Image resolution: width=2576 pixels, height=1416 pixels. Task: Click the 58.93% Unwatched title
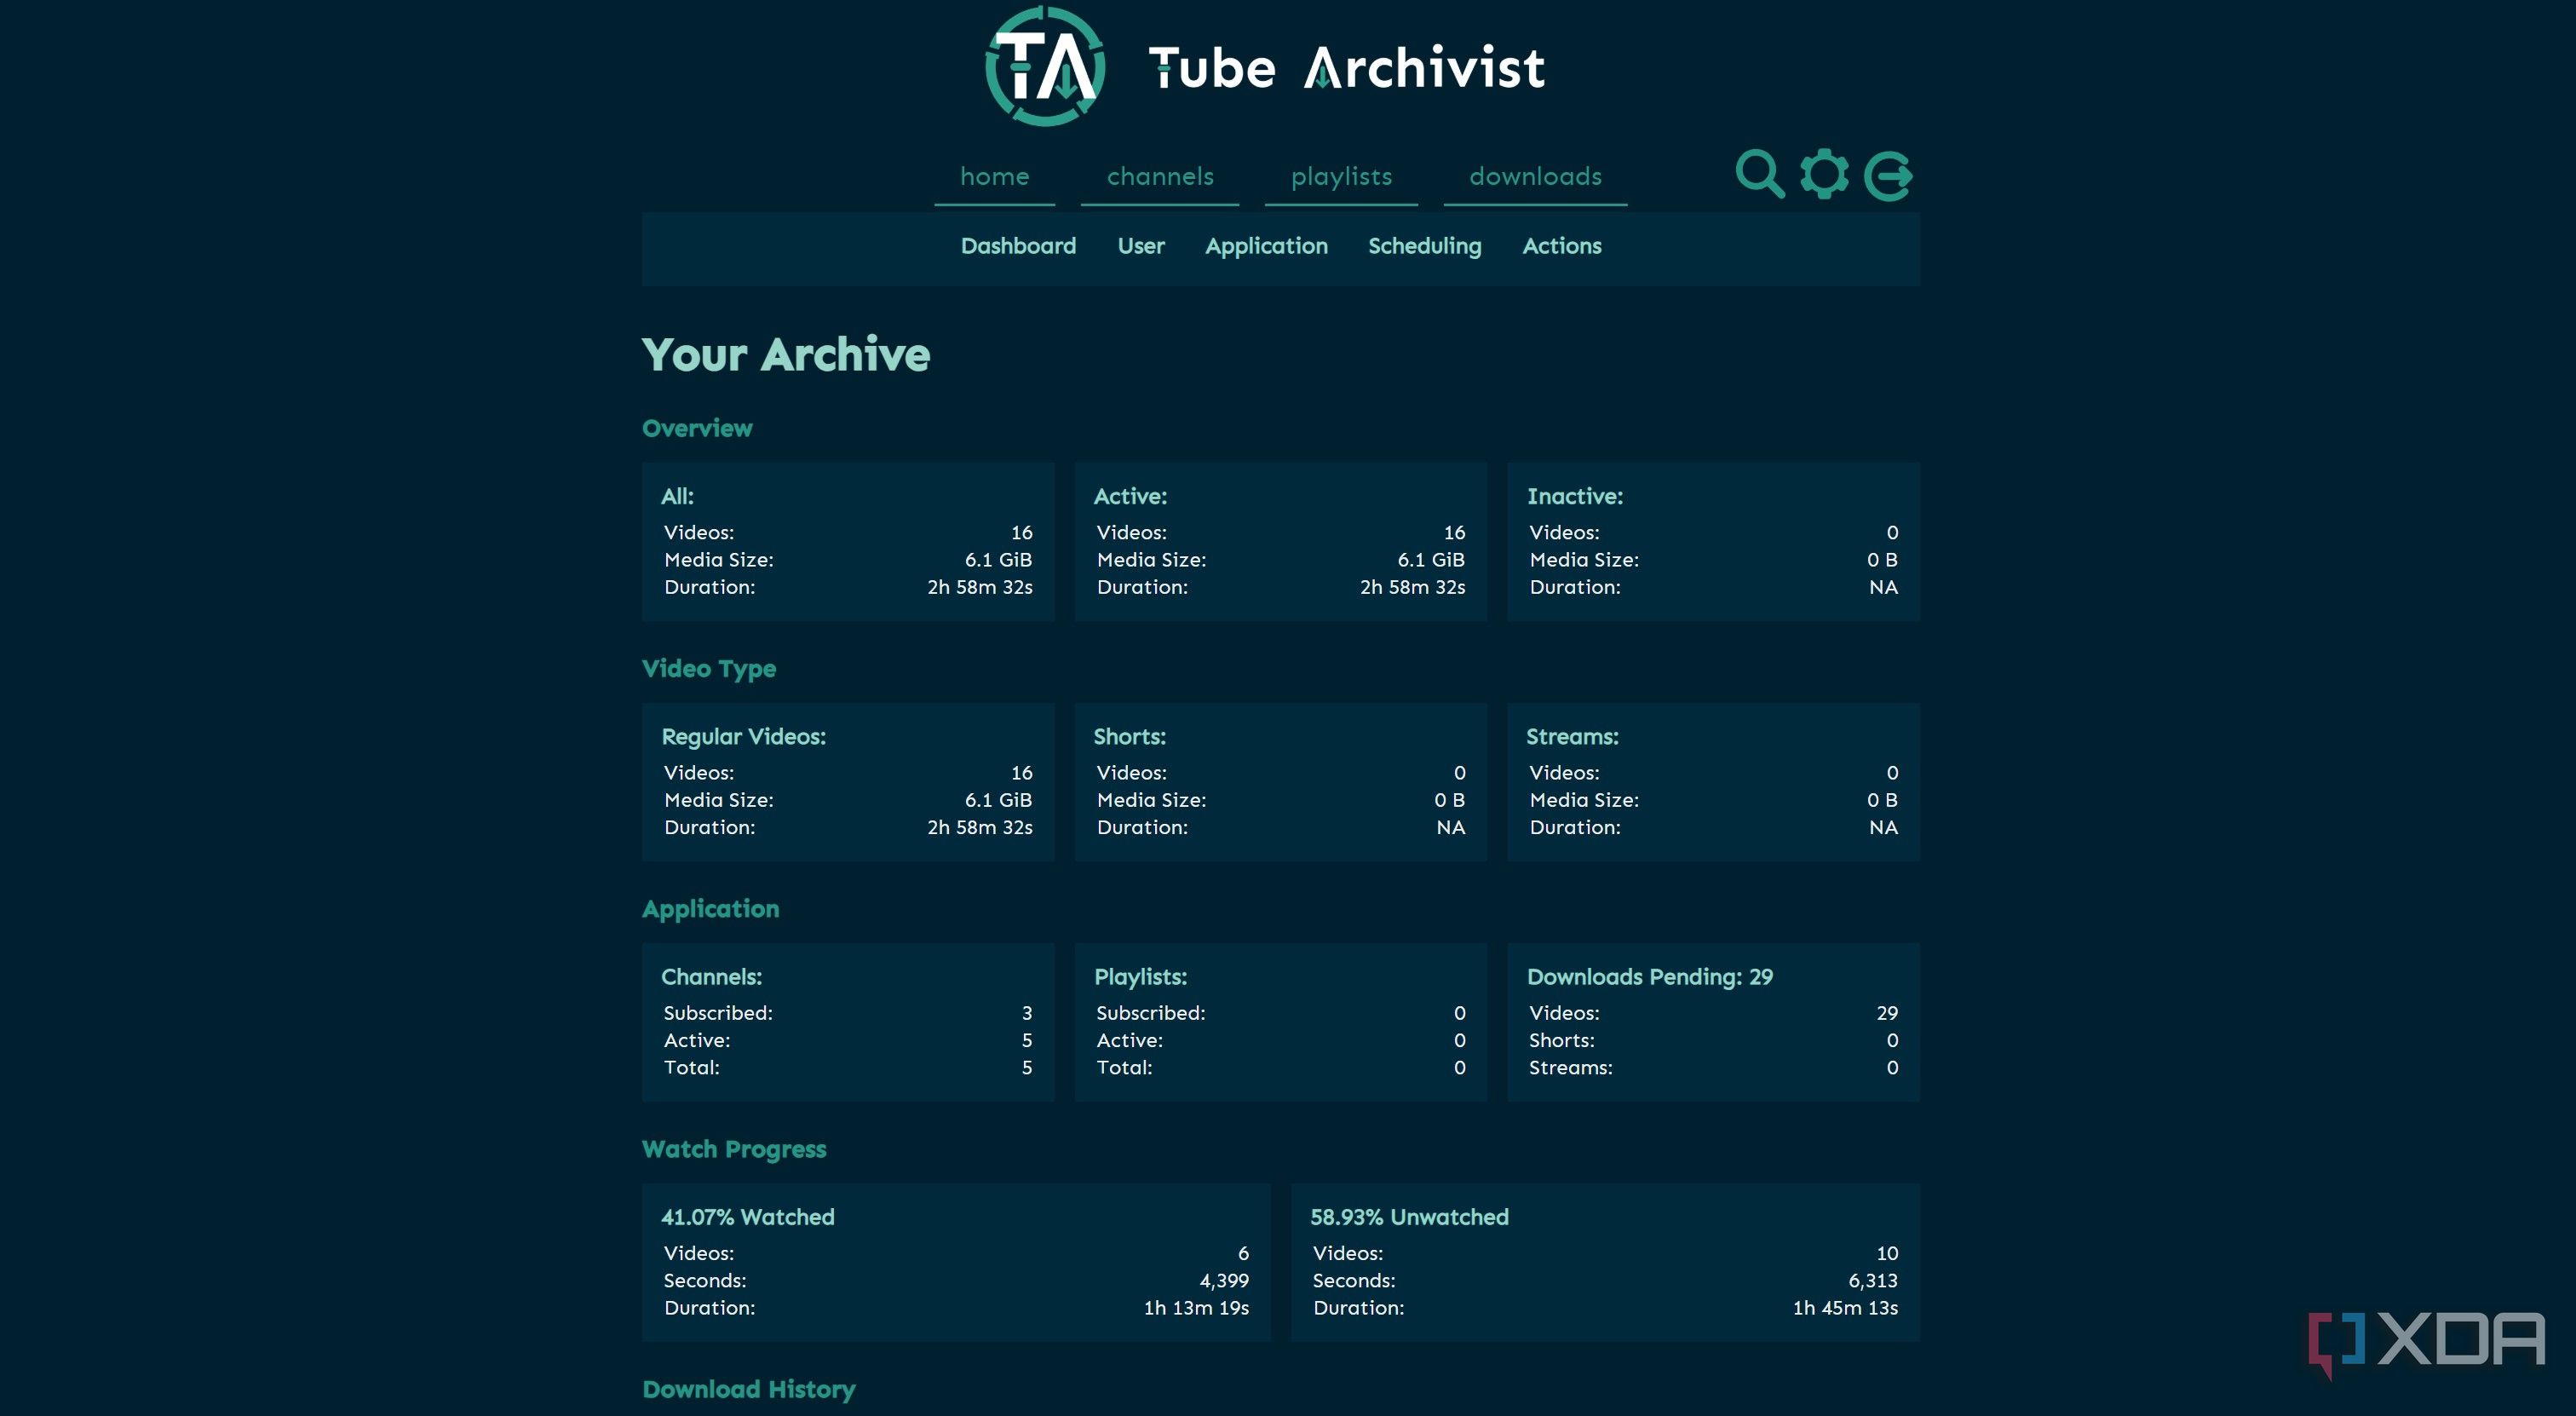point(1409,1217)
